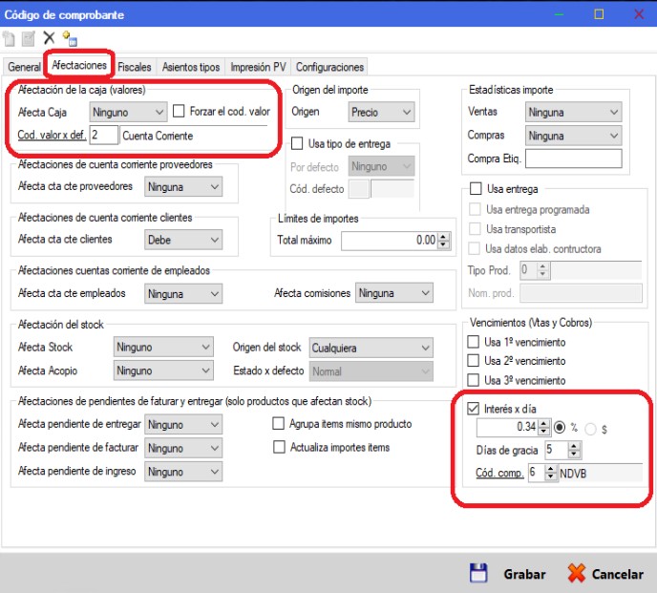This screenshot has height=593, width=657.
Task: Click the star-marked copy toolbar icon
Action: click(70, 38)
